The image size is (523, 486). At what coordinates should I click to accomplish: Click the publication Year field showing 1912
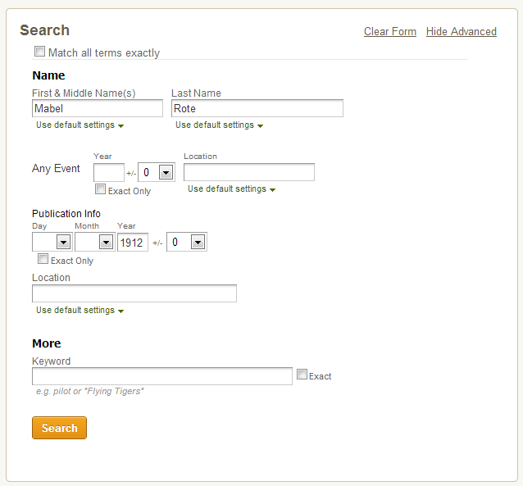coord(132,242)
